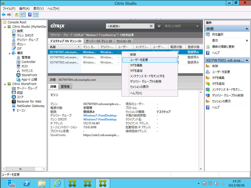Choose デリバリー グループから削除 in context menu

tap(150, 81)
